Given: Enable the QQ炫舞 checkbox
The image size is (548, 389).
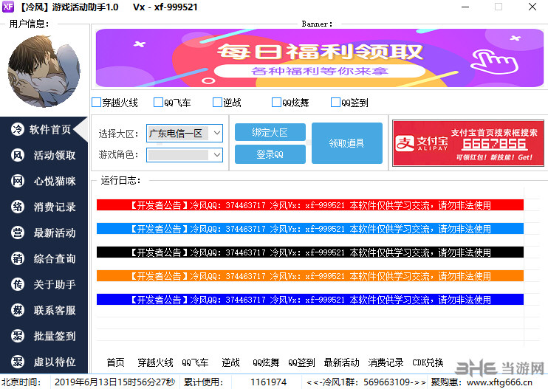Looking at the screenshot, I should (x=276, y=103).
